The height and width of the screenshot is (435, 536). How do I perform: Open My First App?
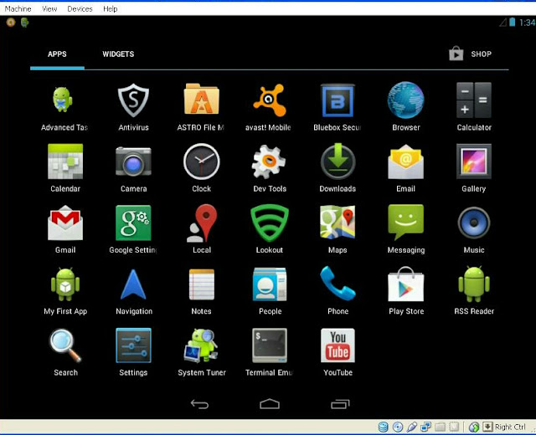pyautogui.click(x=65, y=291)
